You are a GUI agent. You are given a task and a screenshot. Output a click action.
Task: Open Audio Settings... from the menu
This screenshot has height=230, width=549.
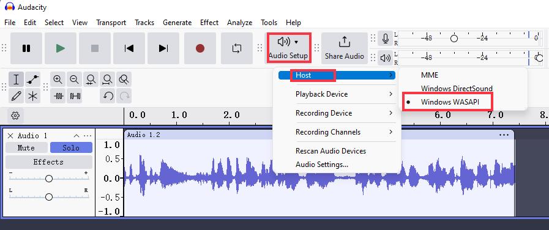coord(337,164)
